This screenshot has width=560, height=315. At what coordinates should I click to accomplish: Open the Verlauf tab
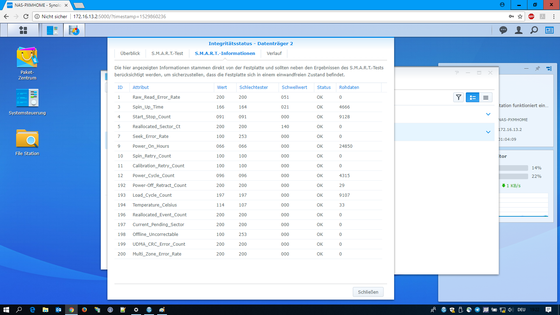click(x=274, y=54)
